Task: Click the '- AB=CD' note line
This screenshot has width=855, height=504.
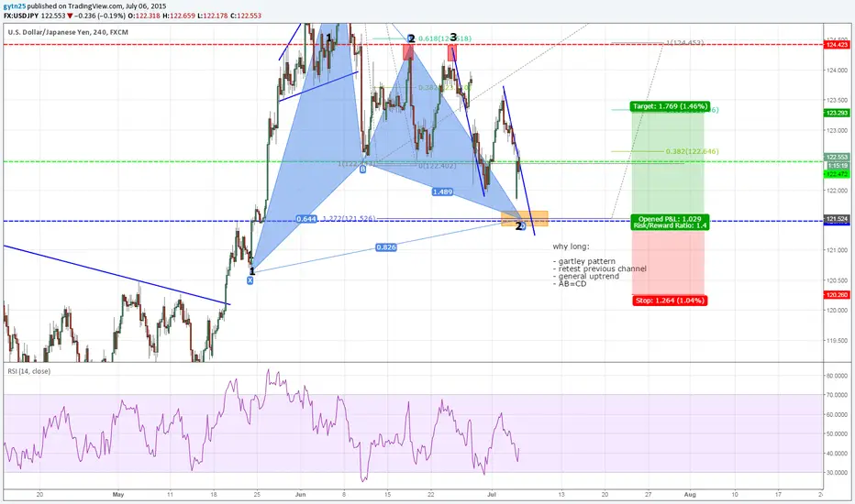Action: (570, 284)
